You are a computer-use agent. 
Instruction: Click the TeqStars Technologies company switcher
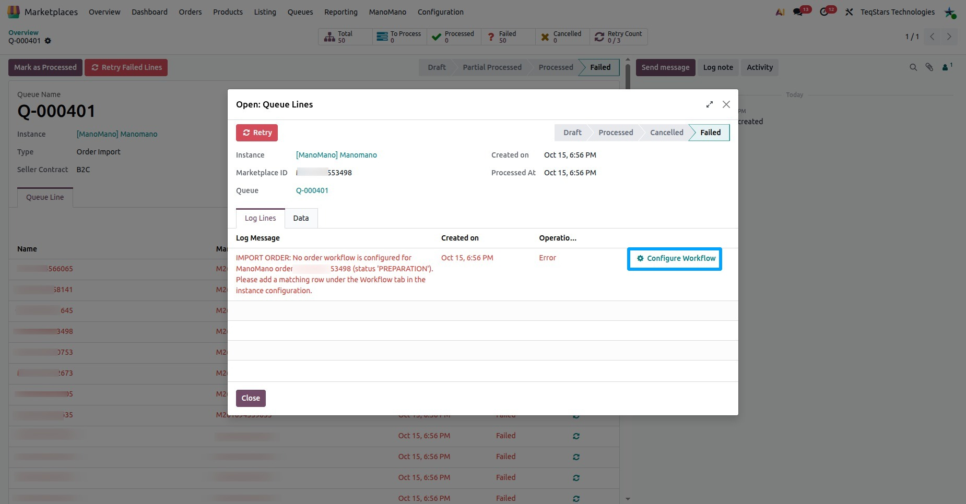[898, 12]
